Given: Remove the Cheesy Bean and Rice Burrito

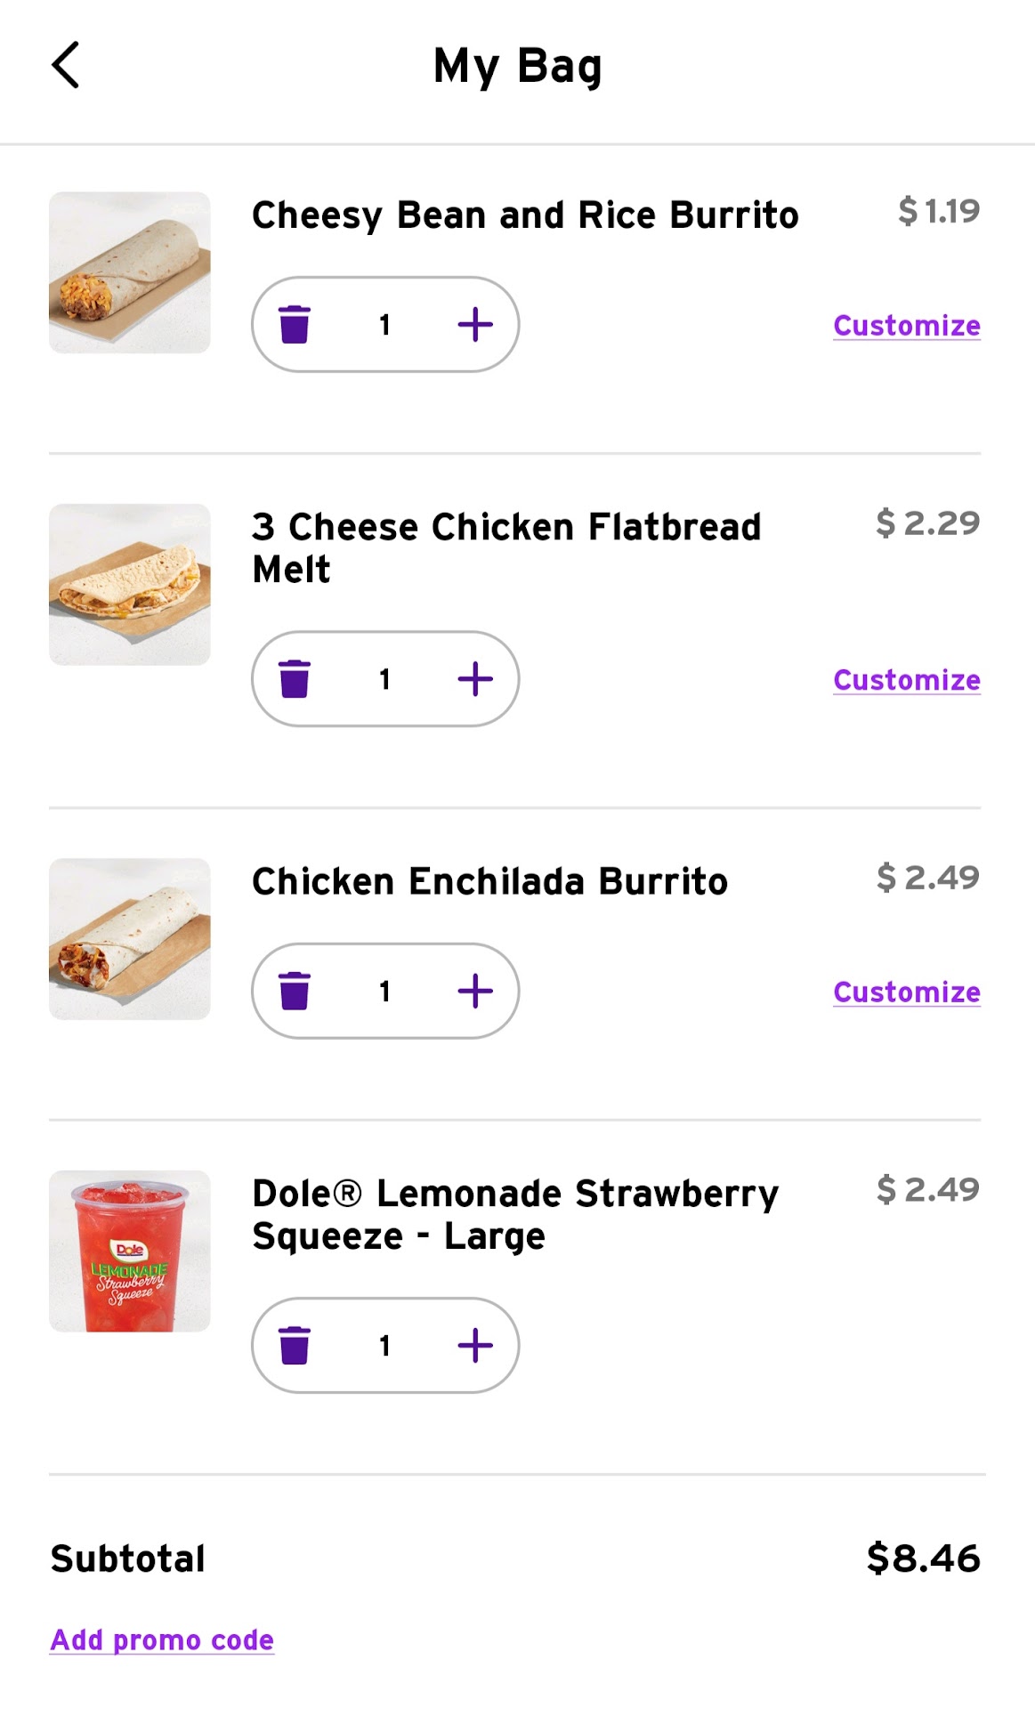Looking at the screenshot, I should click(x=295, y=325).
